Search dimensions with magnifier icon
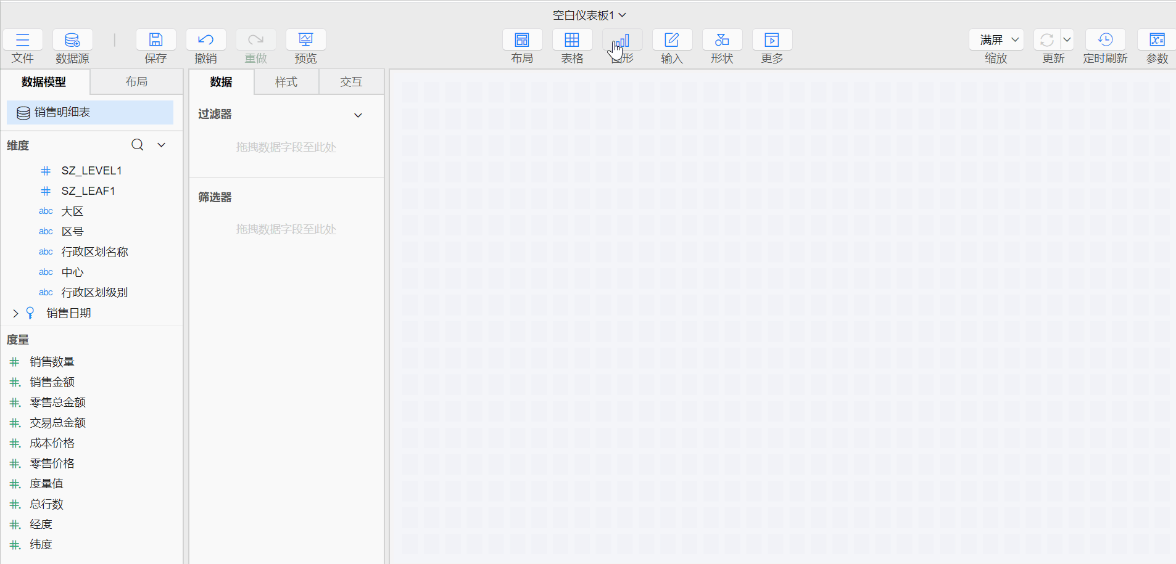 pos(138,145)
